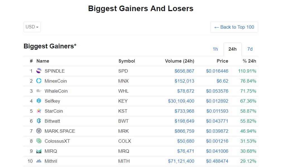Switch to the 7d gainers tab
Viewport: 297px width, 168px height.
click(x=250, y=49)
